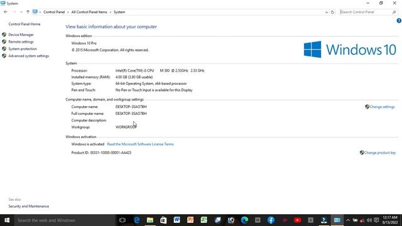Open Device Manager from the sidebar

click(21, 35)
